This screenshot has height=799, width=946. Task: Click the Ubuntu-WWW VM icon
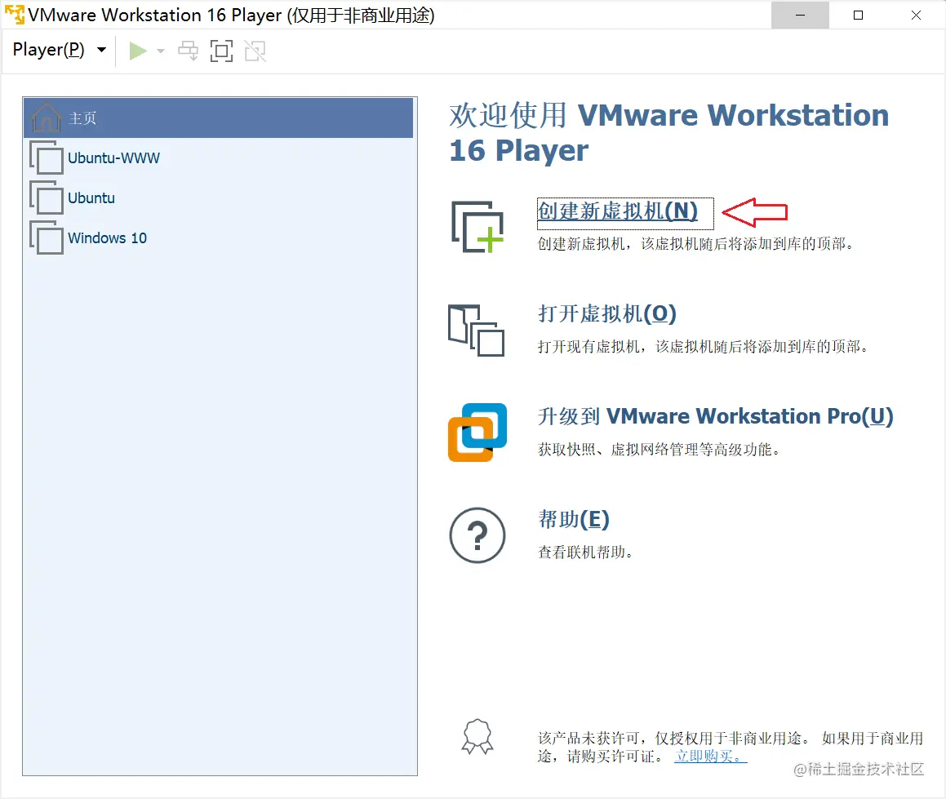[x=47, y=158]
